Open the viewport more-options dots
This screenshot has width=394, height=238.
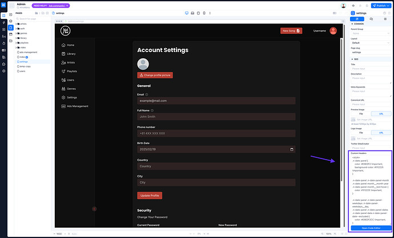point(210,13)
